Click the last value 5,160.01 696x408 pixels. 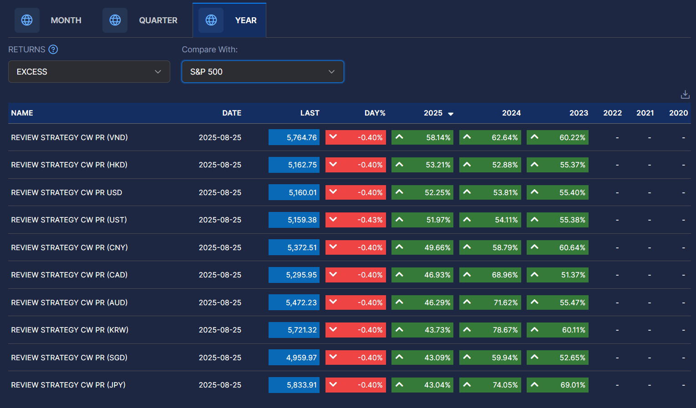pyautogui.click(x=294, y=192)
